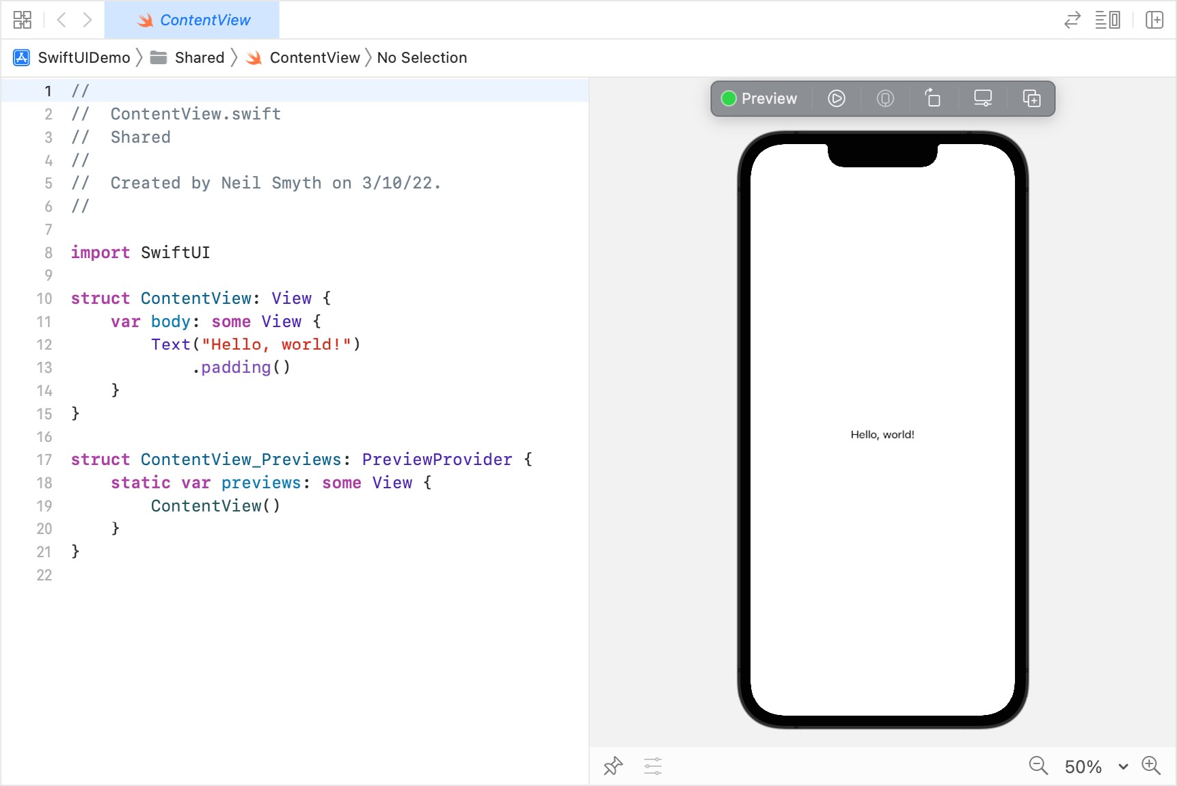Click the ContentView() call on line 19
Viewport: 1177px width, 786px height.
pyautogui.click(x=215, y=506)
